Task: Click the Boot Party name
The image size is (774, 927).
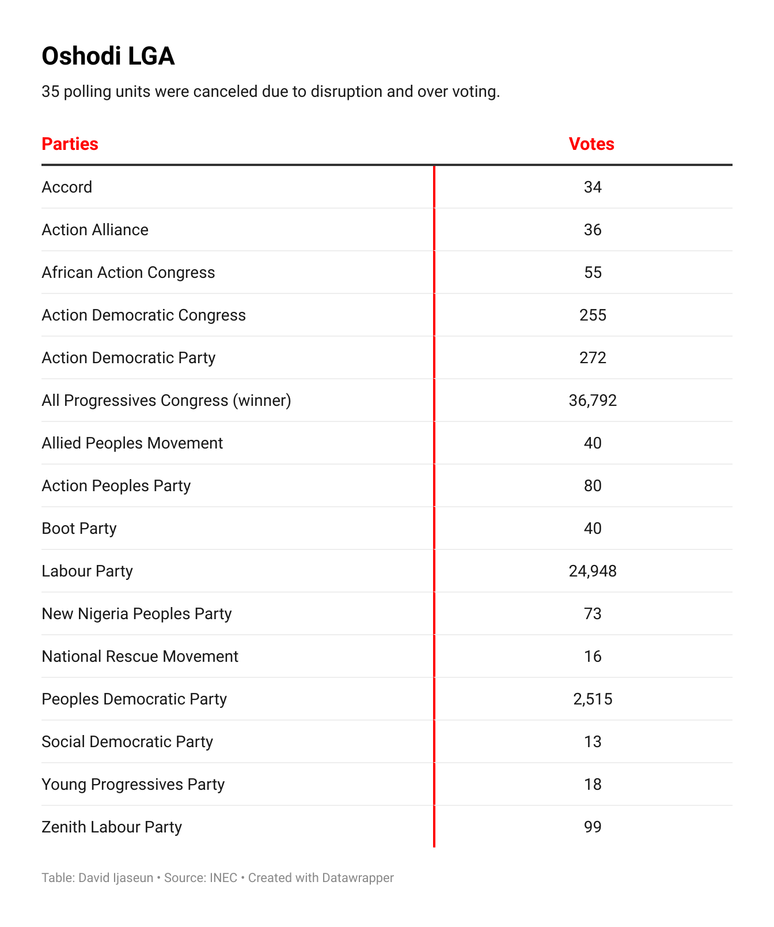Action: [79, 528]
